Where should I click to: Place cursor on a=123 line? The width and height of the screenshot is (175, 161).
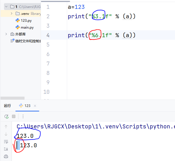76,7
